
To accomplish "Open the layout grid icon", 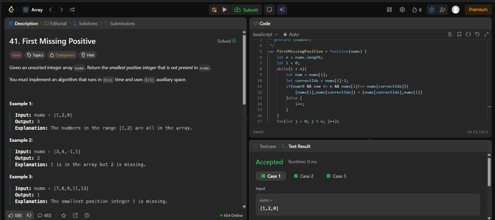I will pyautogui.click(x=389, y=9).
